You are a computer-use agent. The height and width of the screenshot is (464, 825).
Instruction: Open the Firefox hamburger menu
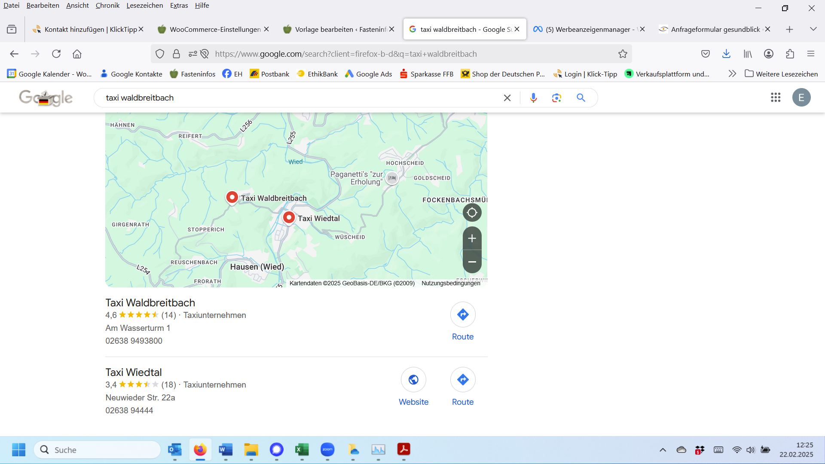point(811,54)
